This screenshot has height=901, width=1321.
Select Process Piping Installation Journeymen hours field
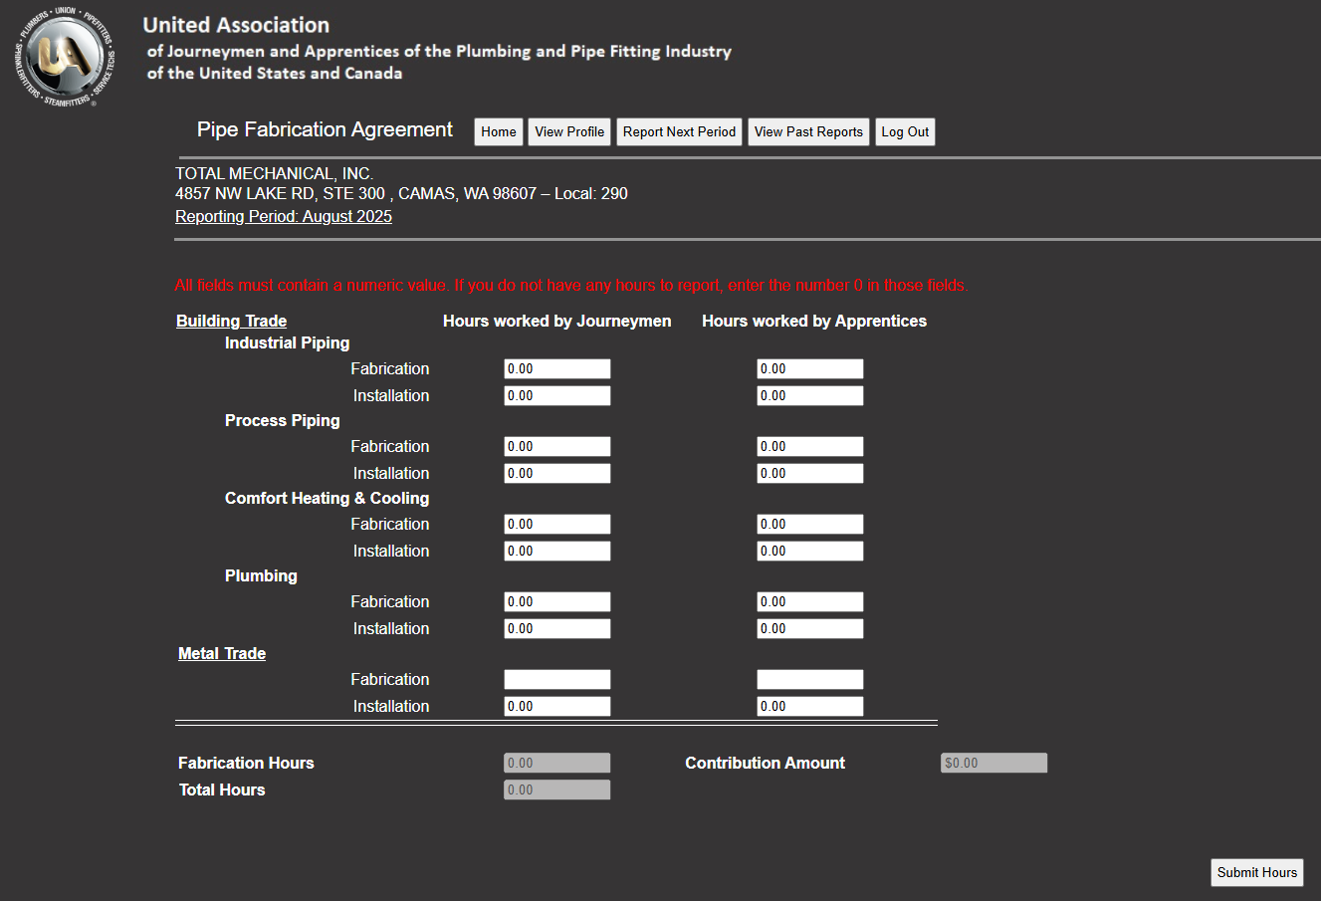557,473
